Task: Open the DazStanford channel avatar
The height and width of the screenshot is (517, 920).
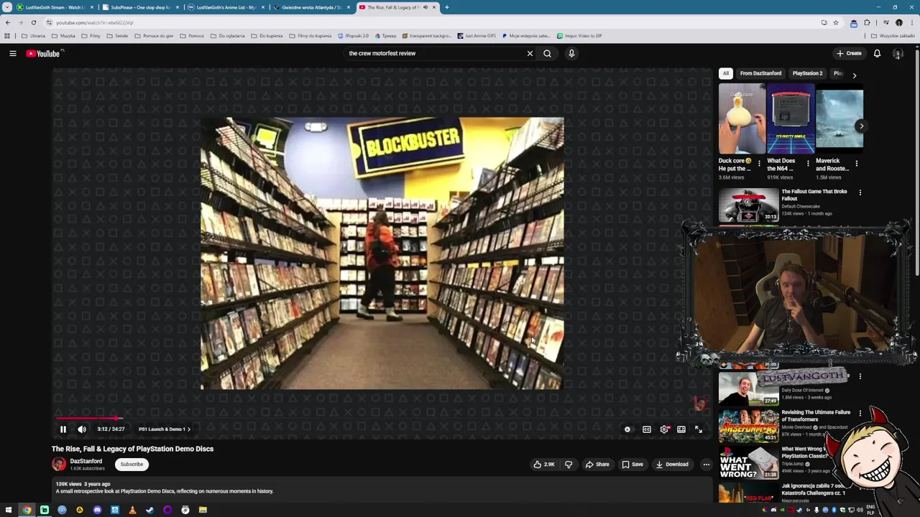Action: pos(59,464)
